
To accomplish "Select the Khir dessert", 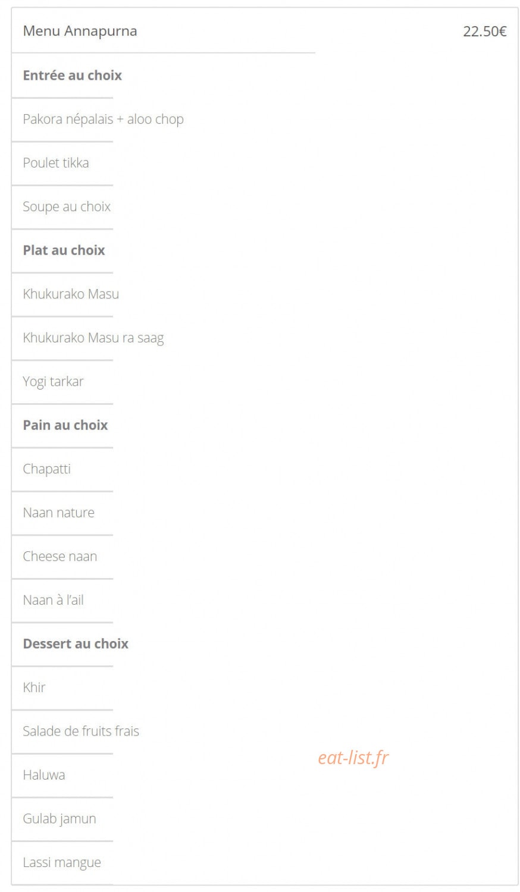I will [34, 687].
